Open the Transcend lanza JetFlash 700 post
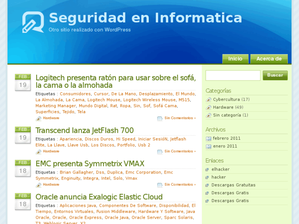 (x=84, y=130)
